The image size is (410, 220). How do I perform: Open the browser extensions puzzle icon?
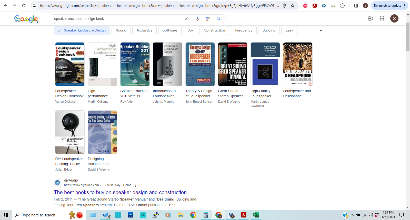click(342, 6)
